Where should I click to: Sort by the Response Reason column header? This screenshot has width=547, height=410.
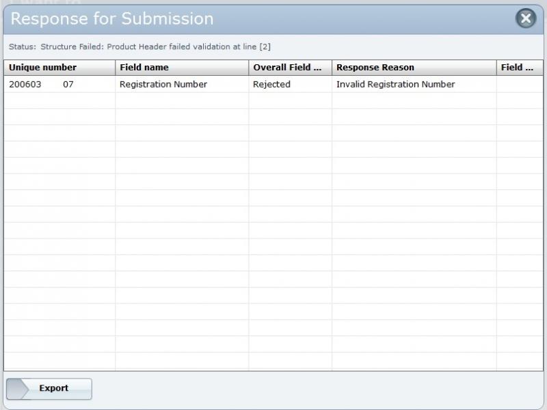point(375,68)
